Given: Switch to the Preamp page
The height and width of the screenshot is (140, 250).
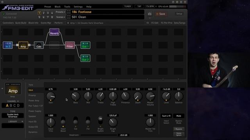Looking at the screenshot, I should pyautogui.click(x=32, y=95).
